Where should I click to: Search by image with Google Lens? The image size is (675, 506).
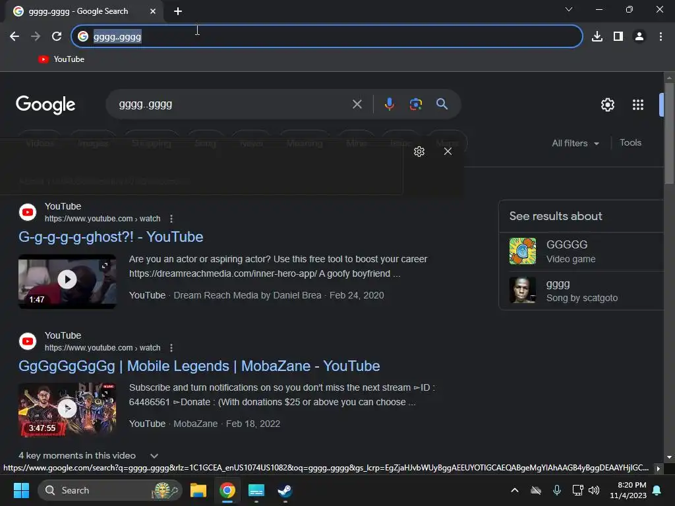(x=415, y=104)
